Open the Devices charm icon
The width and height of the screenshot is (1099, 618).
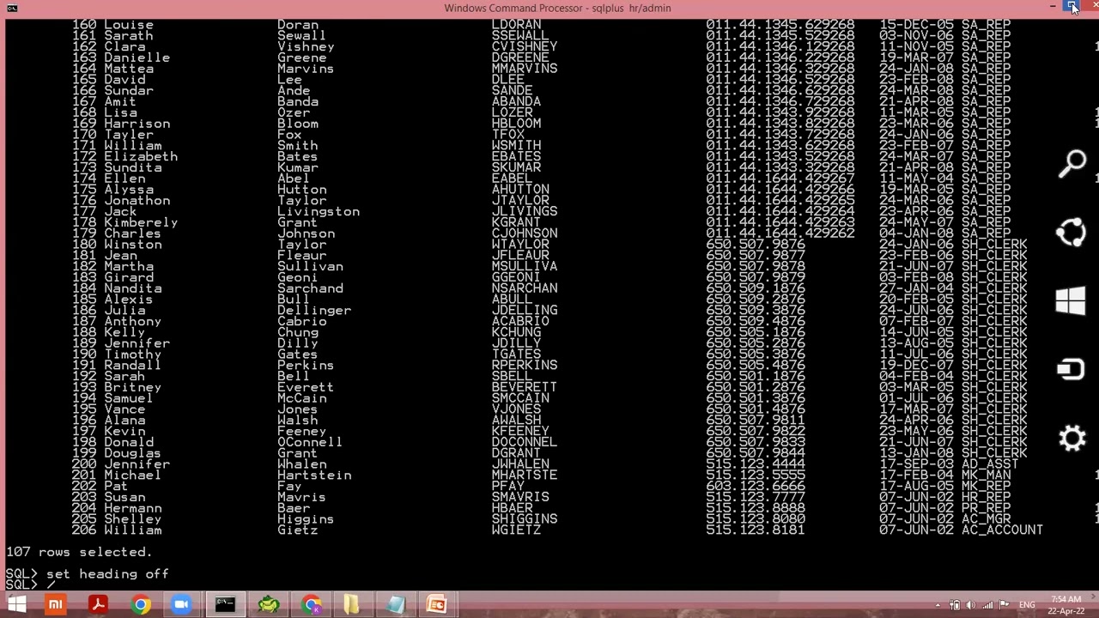[1071, 369]
